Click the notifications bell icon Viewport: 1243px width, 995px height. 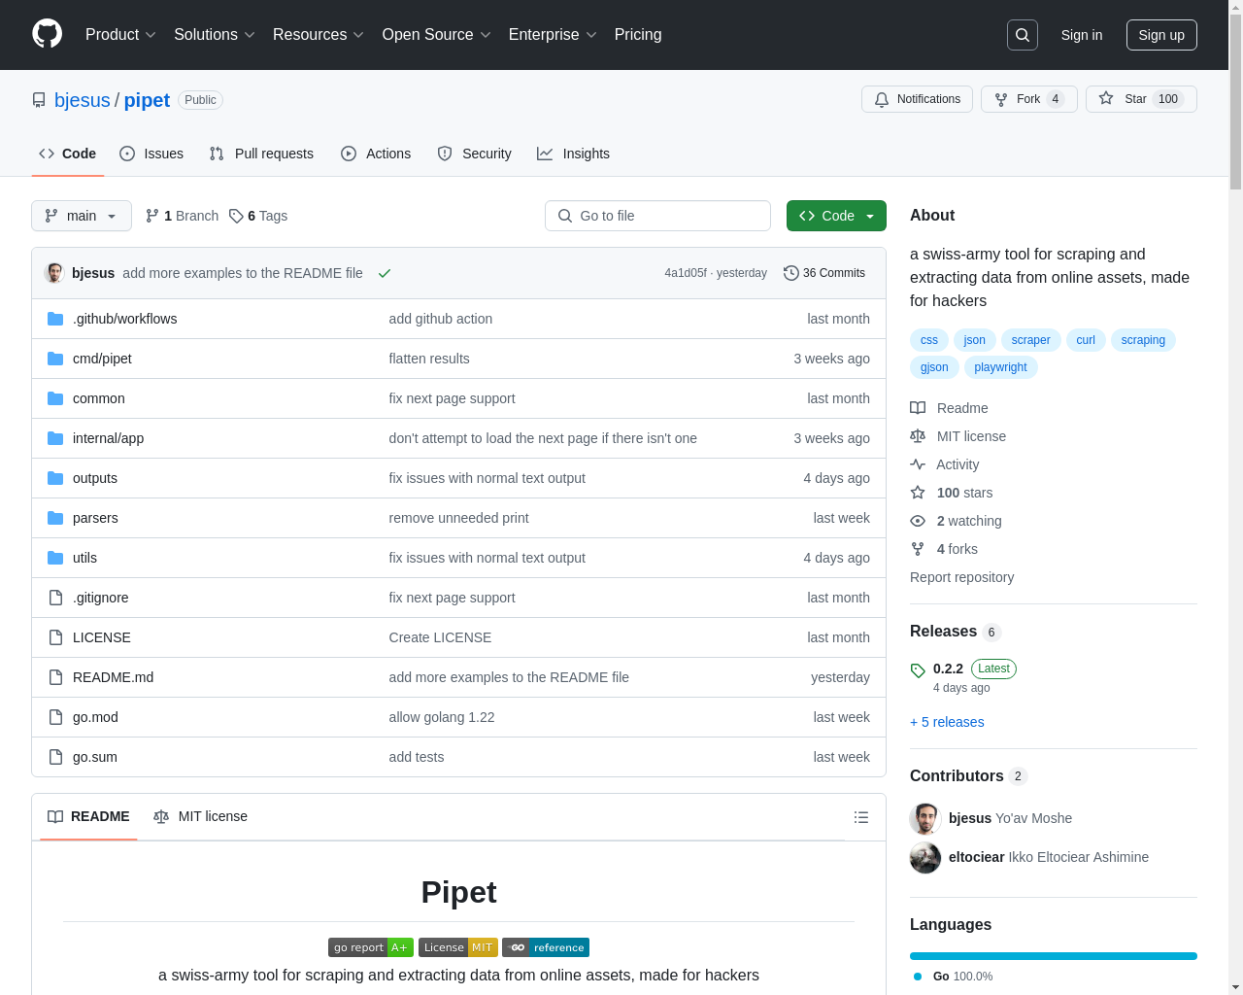pyautogui.click(x=882, y=99)
